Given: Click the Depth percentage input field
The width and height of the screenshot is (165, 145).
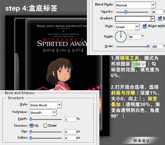Looking at the screenshot, I should point(70,119).
